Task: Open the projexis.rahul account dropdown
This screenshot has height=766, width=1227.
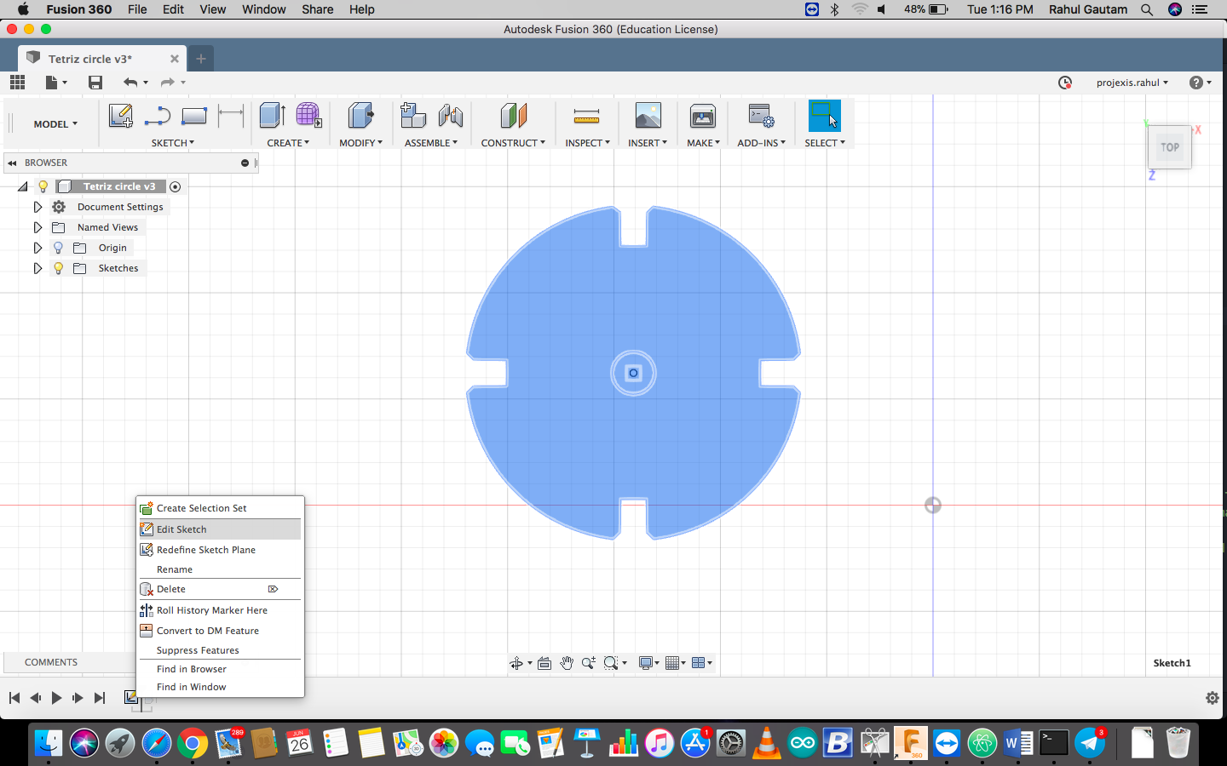Action: 1132,83
